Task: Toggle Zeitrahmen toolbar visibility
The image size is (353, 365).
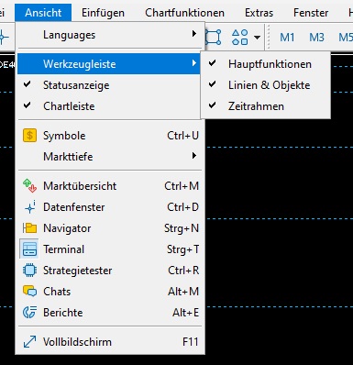Action: (x=266, y=106)
